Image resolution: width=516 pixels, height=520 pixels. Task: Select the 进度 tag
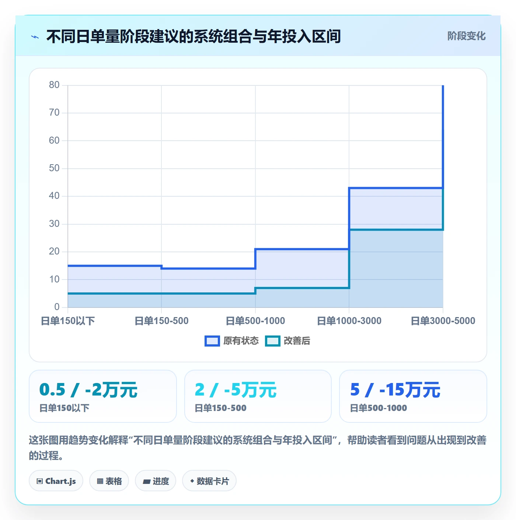156,481
